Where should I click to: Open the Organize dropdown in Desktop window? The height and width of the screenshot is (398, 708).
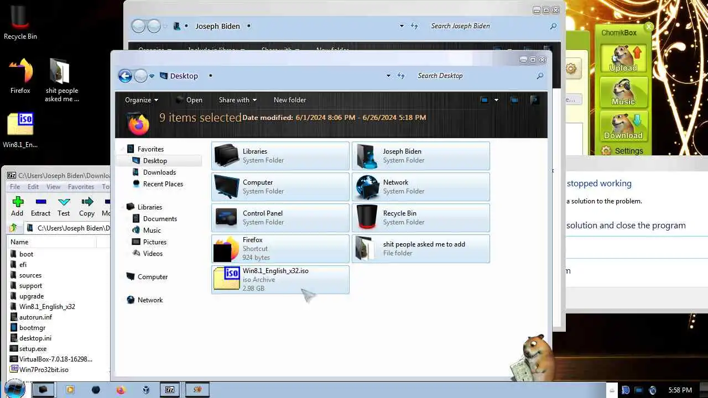click(x=142, y=100)
